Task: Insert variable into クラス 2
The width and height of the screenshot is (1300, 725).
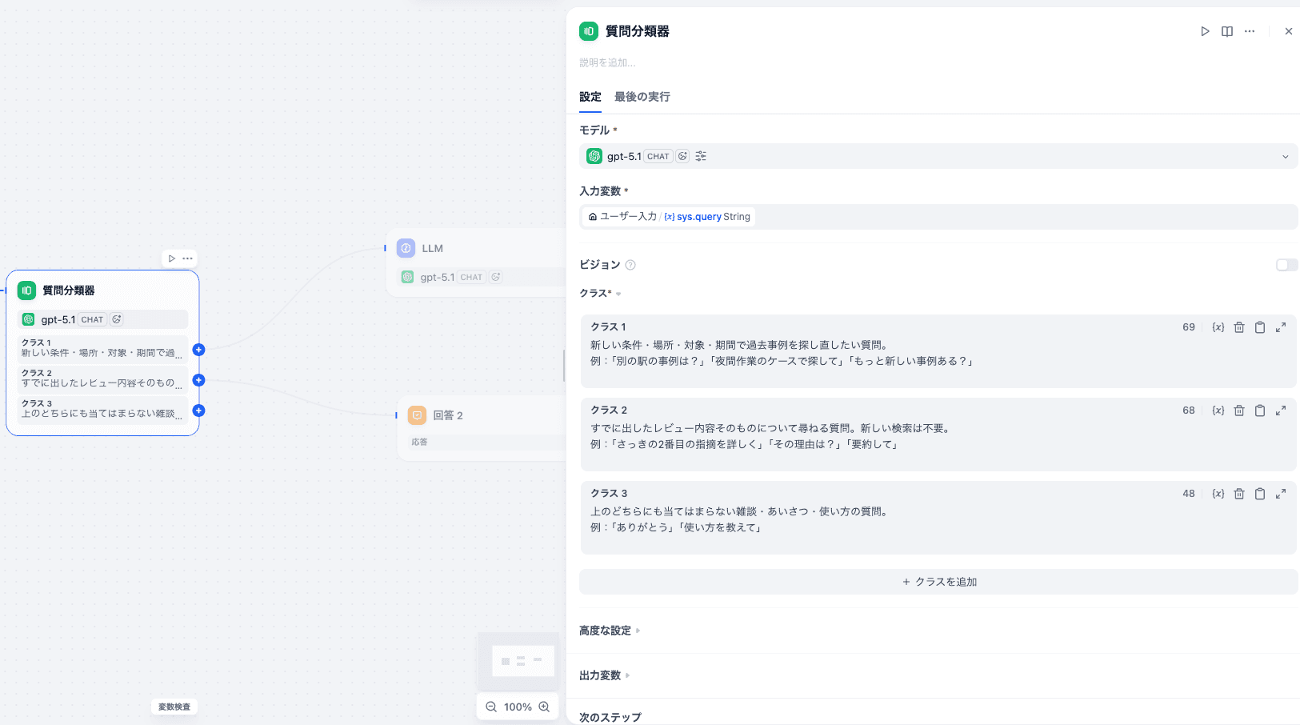Action: coord(1218,411)
